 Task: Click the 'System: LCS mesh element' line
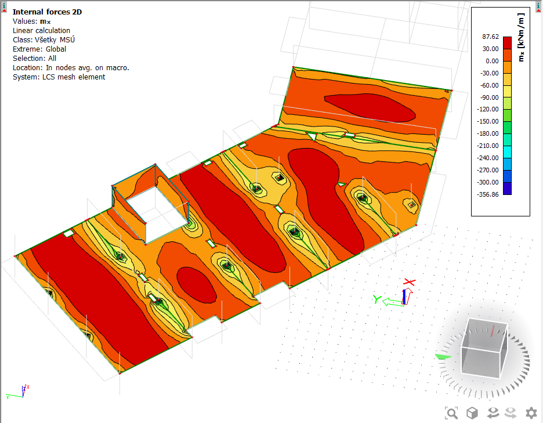[59, 77]
